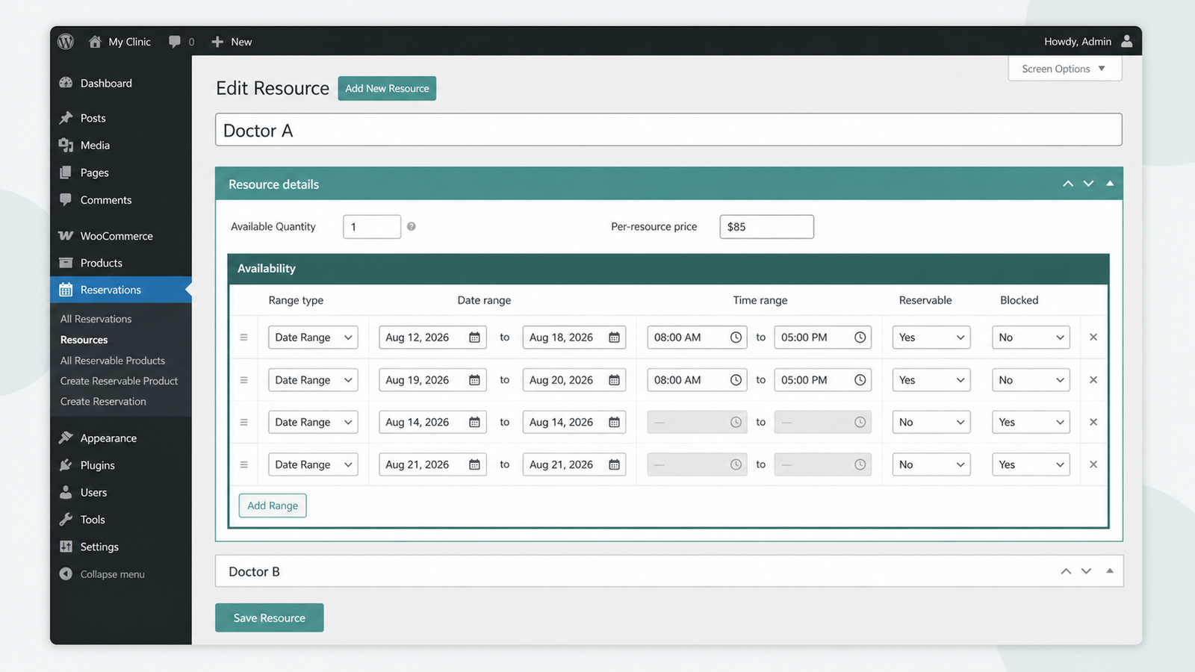Click the Save Resource button
The image size is (1195, 672).
coord(270,617)
